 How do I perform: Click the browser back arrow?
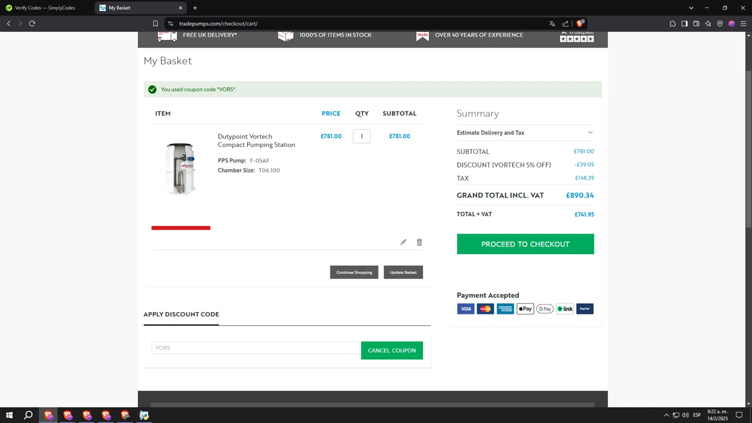click(x=9, y=24)
